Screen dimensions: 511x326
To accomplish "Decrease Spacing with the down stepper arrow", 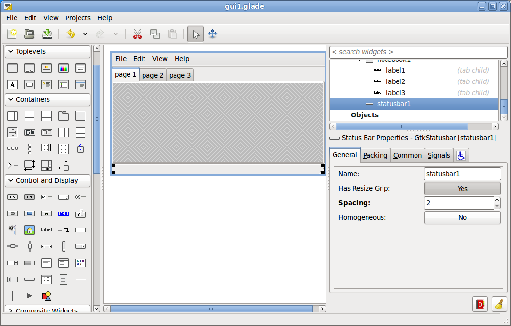I will point(497,206).
